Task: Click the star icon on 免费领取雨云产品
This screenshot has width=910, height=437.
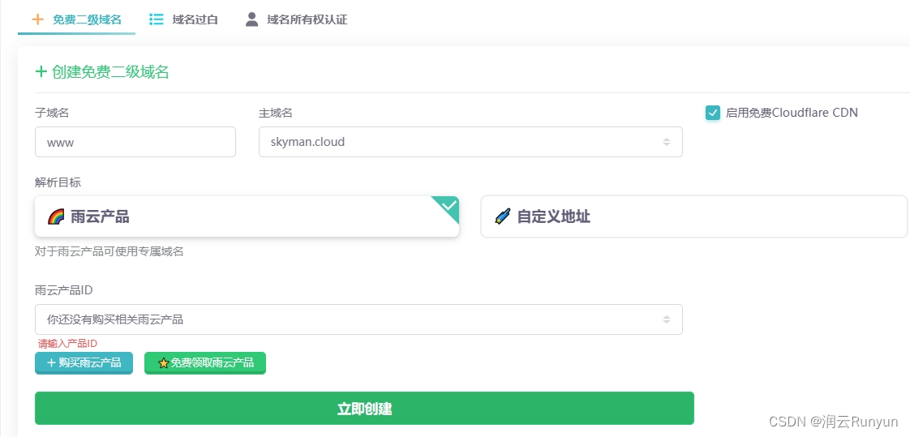Action: [x=164, y=363]
